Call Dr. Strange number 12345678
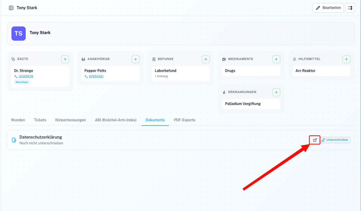 click(26, 76)
